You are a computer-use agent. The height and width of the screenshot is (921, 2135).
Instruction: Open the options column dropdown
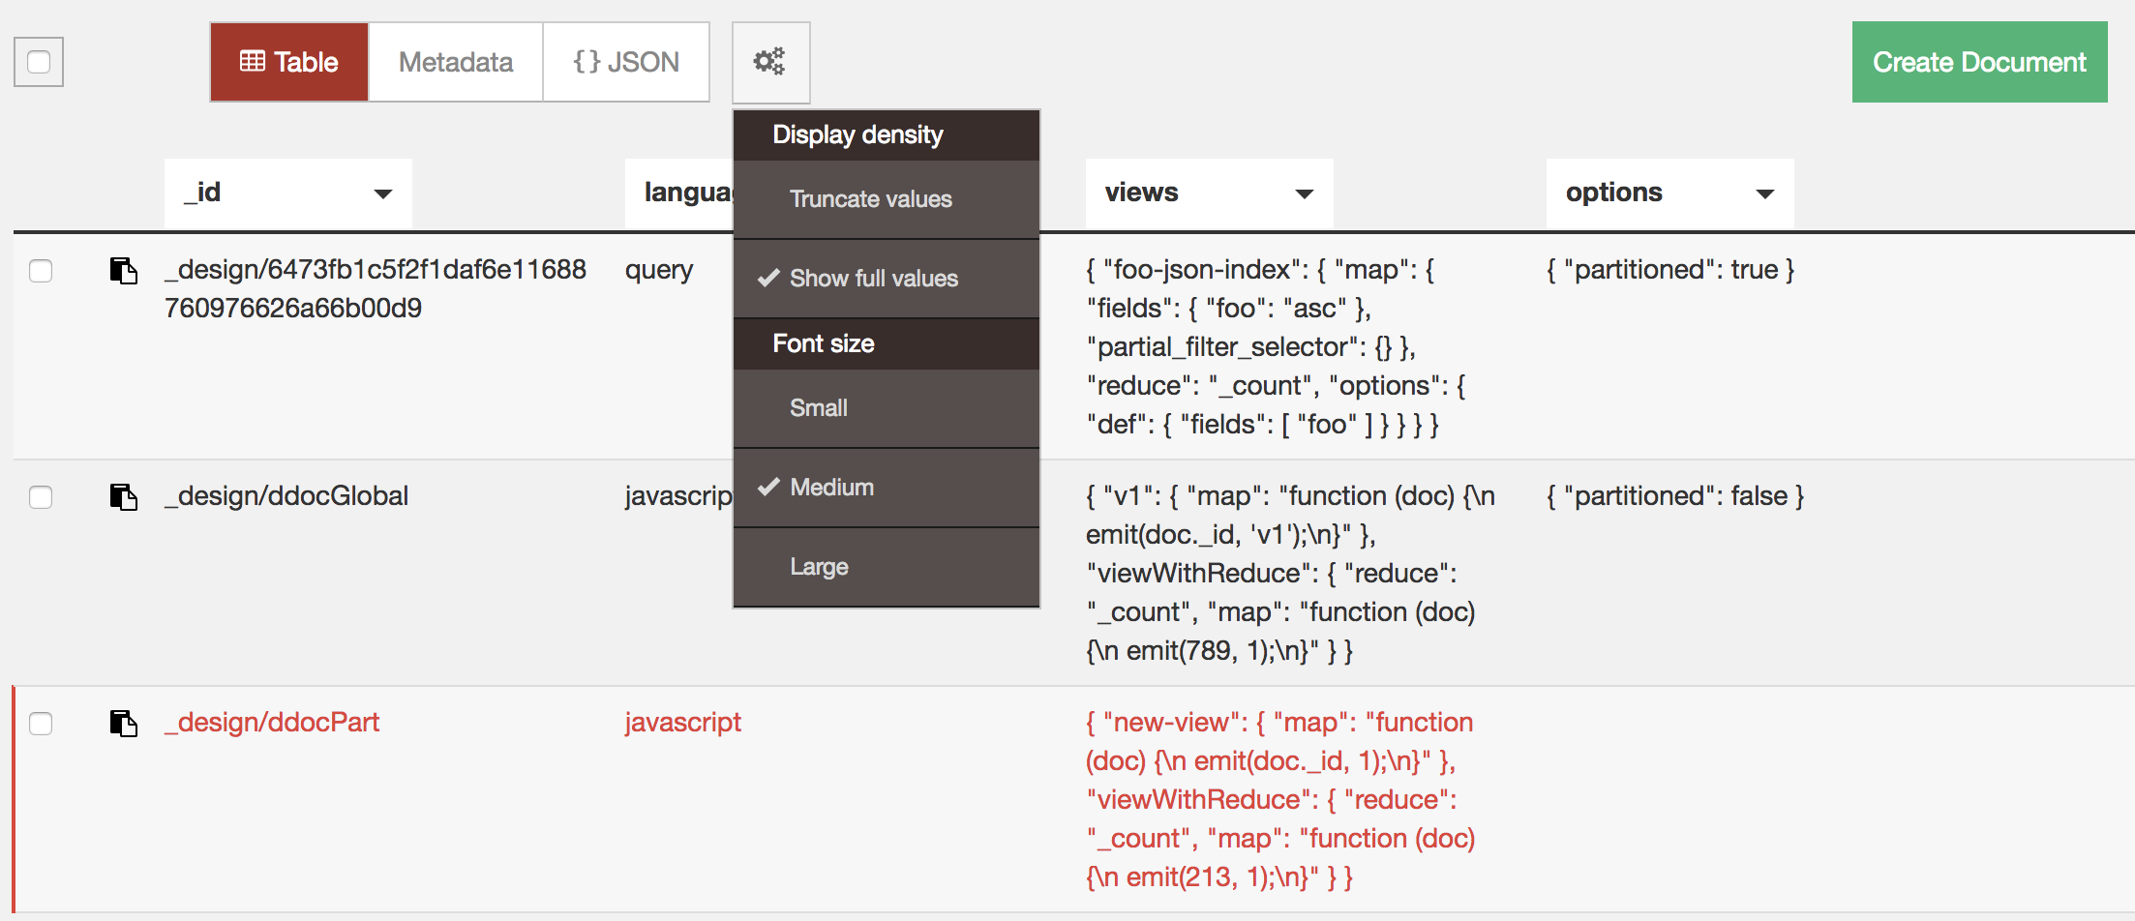click(x=1765, y=193)
